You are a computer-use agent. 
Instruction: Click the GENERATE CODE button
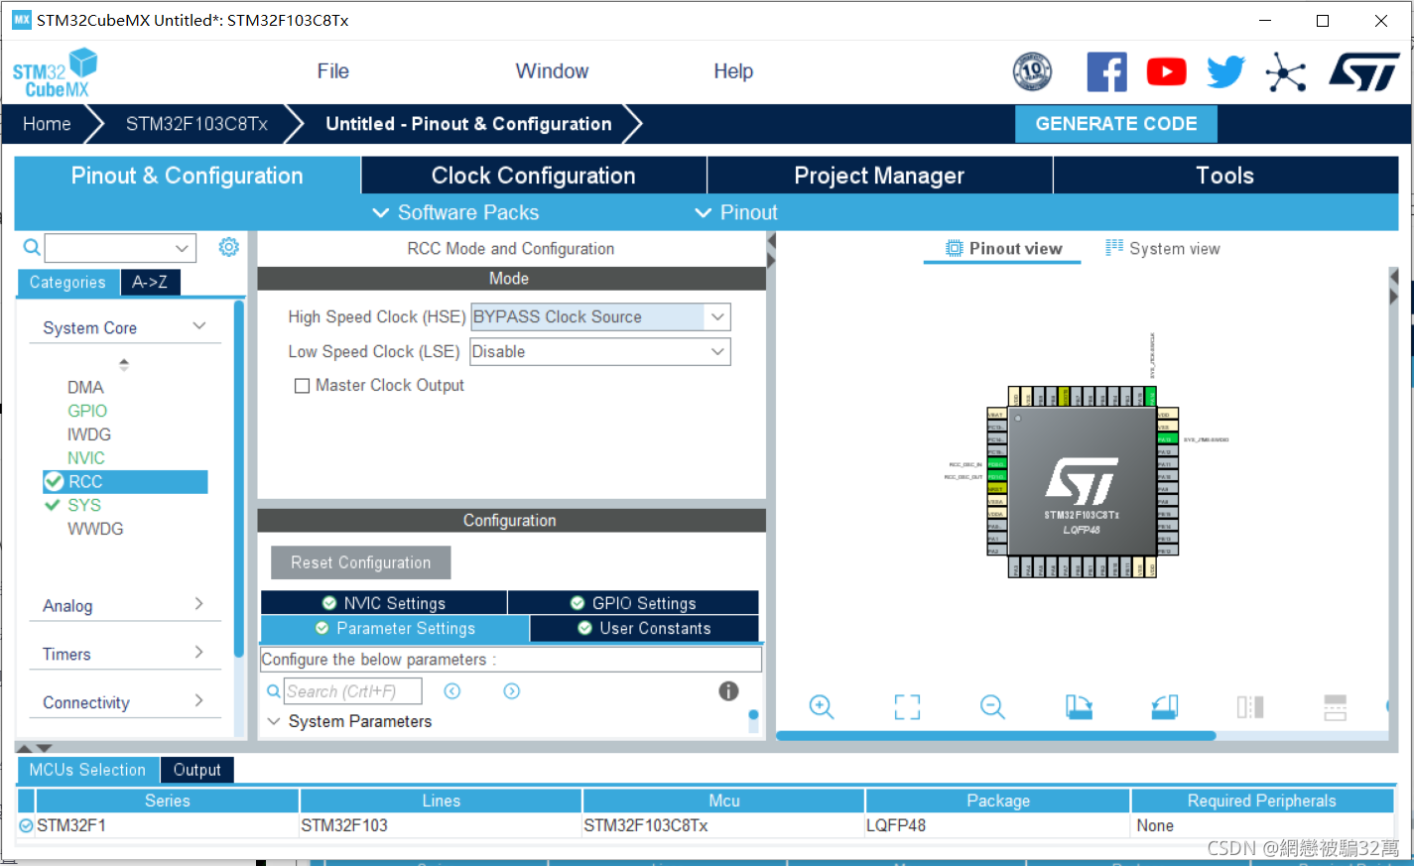1116,124
